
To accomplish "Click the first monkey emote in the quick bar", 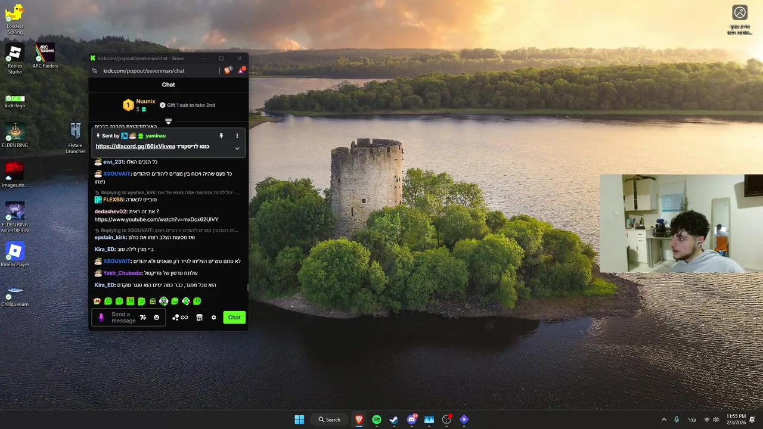I will pos(97,301).
